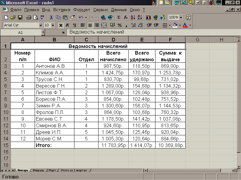The width and height of the screenshot is (241, 180).
Task: Show the Drawing toolbar icon
Action: coord(162,17)
